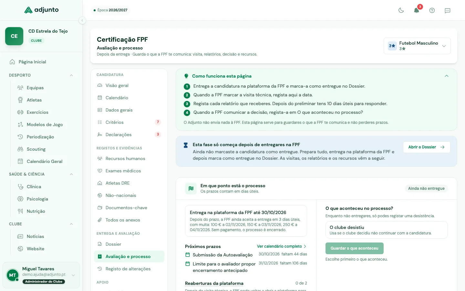Viewport: 465px width, 291px height.
Task: Click the Reaberturas da plataforma heading
Action: point(214,283)
